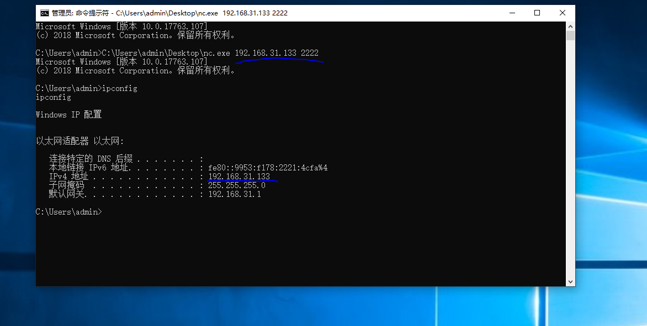Click the 'C:\Users\admin>ipconfig' command line
The image size is (647, 326).
87,88
